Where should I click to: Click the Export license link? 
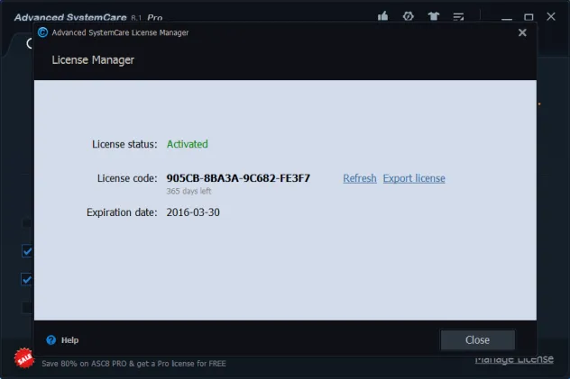point(414,178)
